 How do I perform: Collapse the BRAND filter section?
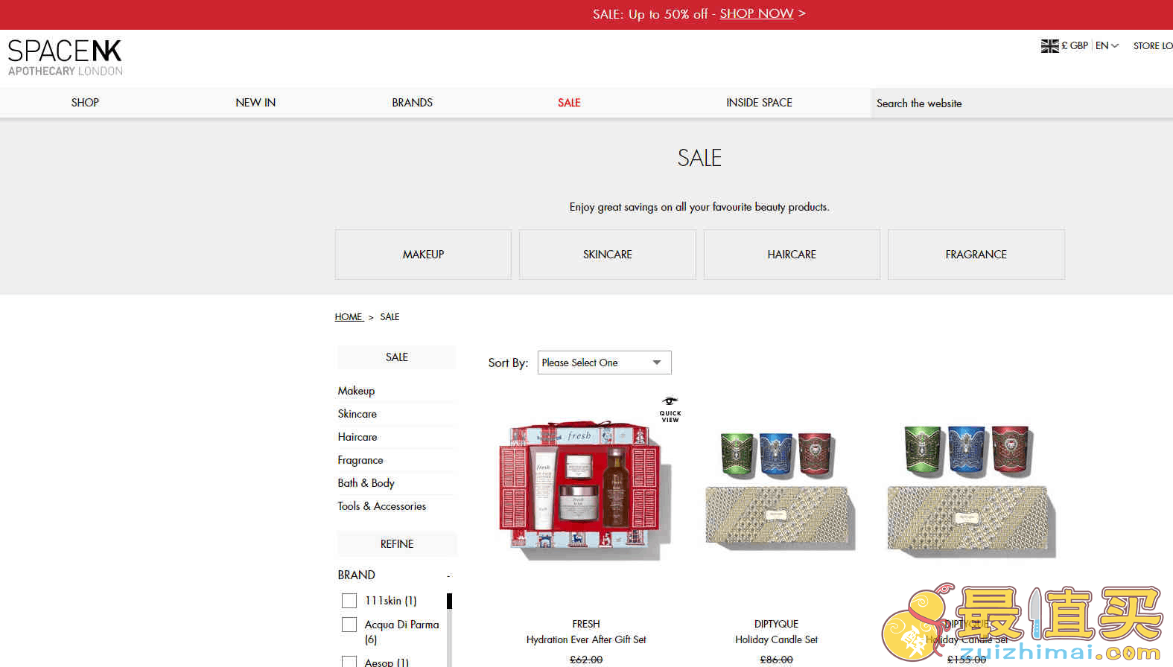448,575
